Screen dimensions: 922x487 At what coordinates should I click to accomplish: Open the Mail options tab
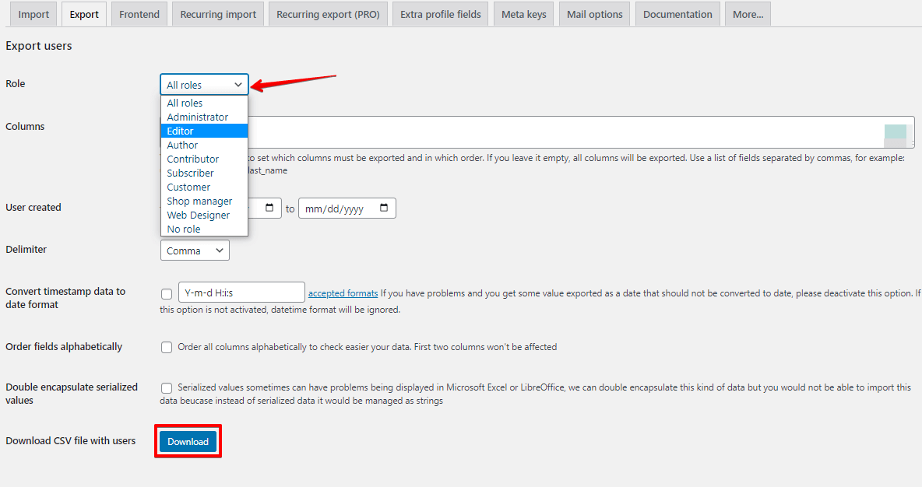(x=594, y=13)
